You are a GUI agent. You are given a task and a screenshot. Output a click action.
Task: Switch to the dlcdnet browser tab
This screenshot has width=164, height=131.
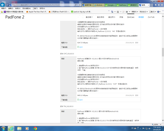coord(99,5)
